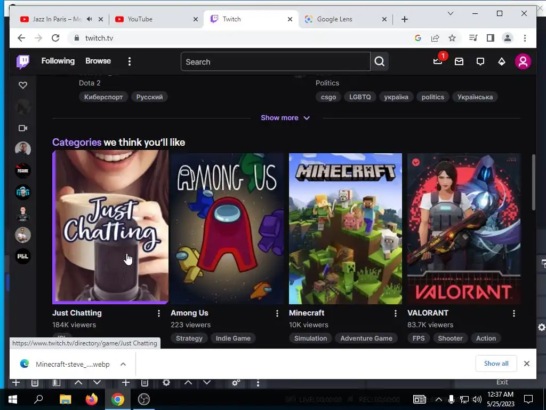
Task: Open options for Just Chatting category
Action: click(x=159, y=313)
